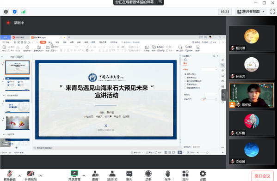Viewport: 277px width, 181px height.
Task: Expand video options arrow beside 开启视频
Action: (x=41, y=176)
